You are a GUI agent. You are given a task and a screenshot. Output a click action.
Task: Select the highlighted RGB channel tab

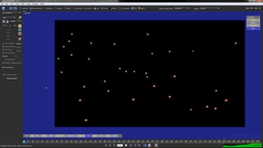pos(89,136)
